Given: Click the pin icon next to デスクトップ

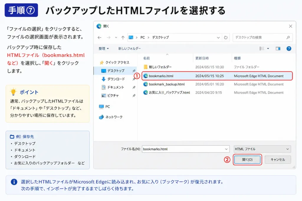Looking at the screenshot, I should coord(134,71).
